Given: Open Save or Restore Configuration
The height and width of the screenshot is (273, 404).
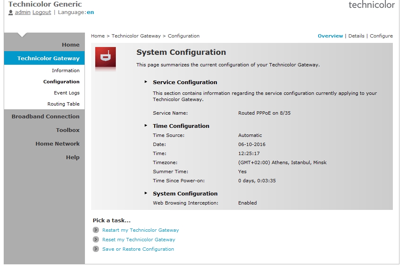Looking at the screenshot, I should pyautogui.click(x=138, y=249).
